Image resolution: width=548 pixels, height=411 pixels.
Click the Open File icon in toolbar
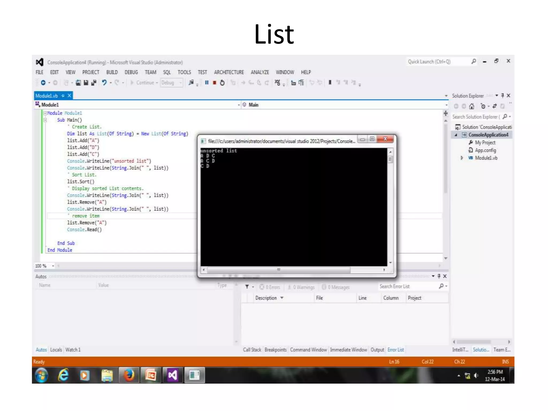tap(78, 83)
